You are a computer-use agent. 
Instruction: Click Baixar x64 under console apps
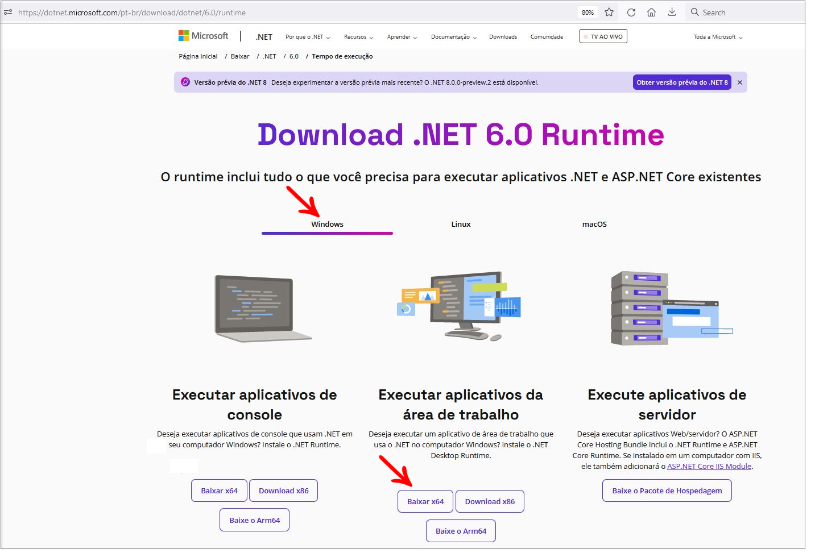click(219, 491)
